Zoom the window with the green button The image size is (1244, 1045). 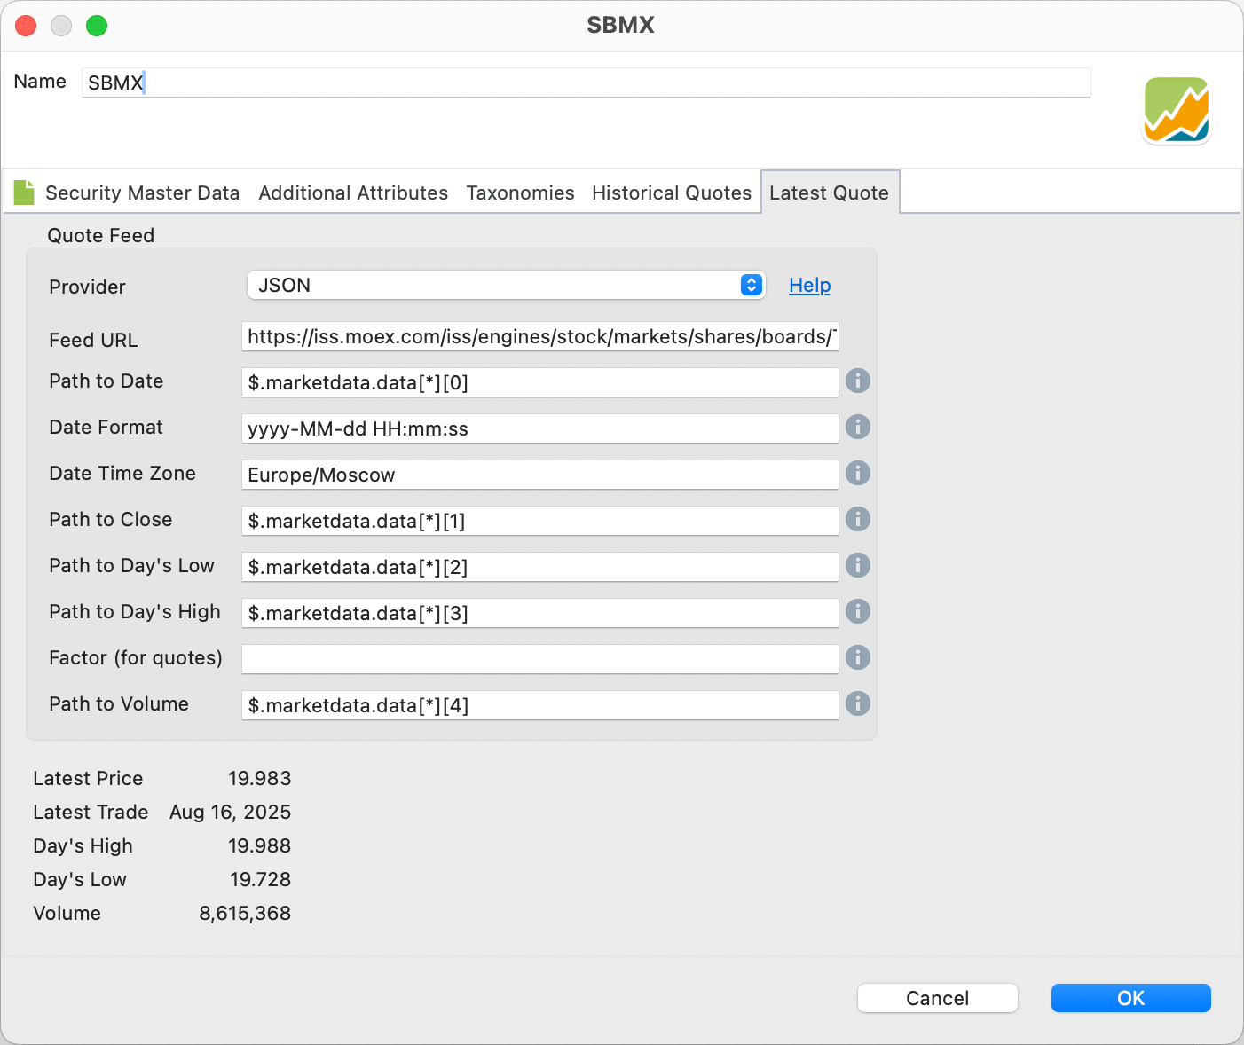point(97,26)
